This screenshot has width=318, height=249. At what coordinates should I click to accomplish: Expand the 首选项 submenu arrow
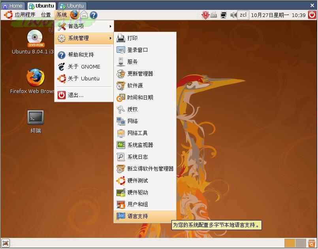111,26
